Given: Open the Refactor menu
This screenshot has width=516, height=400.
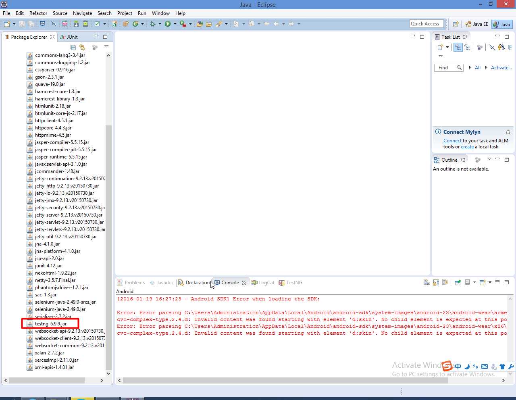Looking at the screenshot, I should pos(38,13).
